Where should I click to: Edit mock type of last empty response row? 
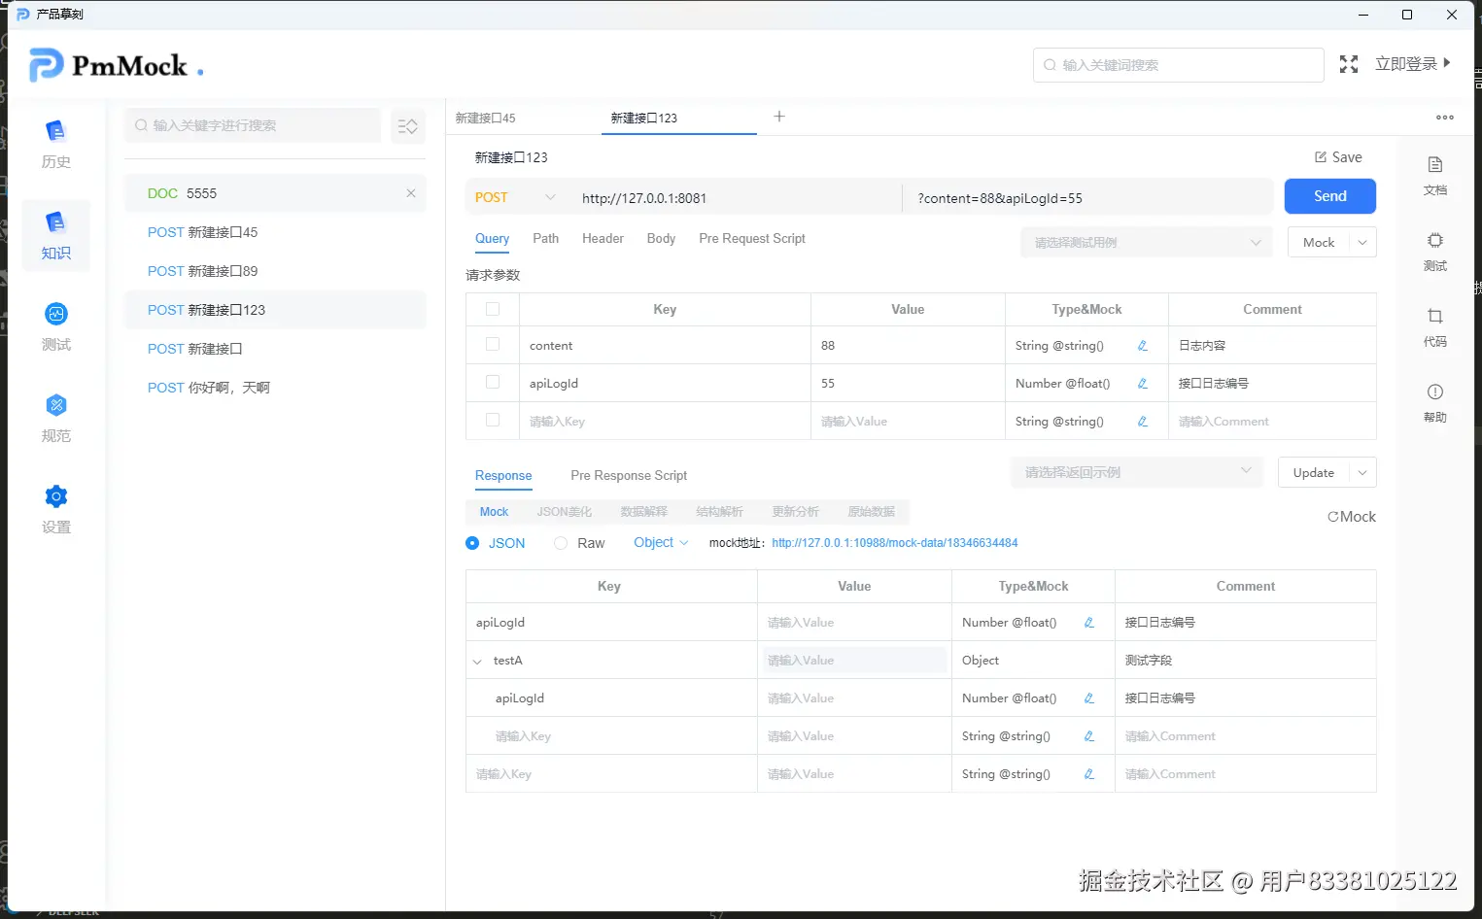(x=1089, y=774)
